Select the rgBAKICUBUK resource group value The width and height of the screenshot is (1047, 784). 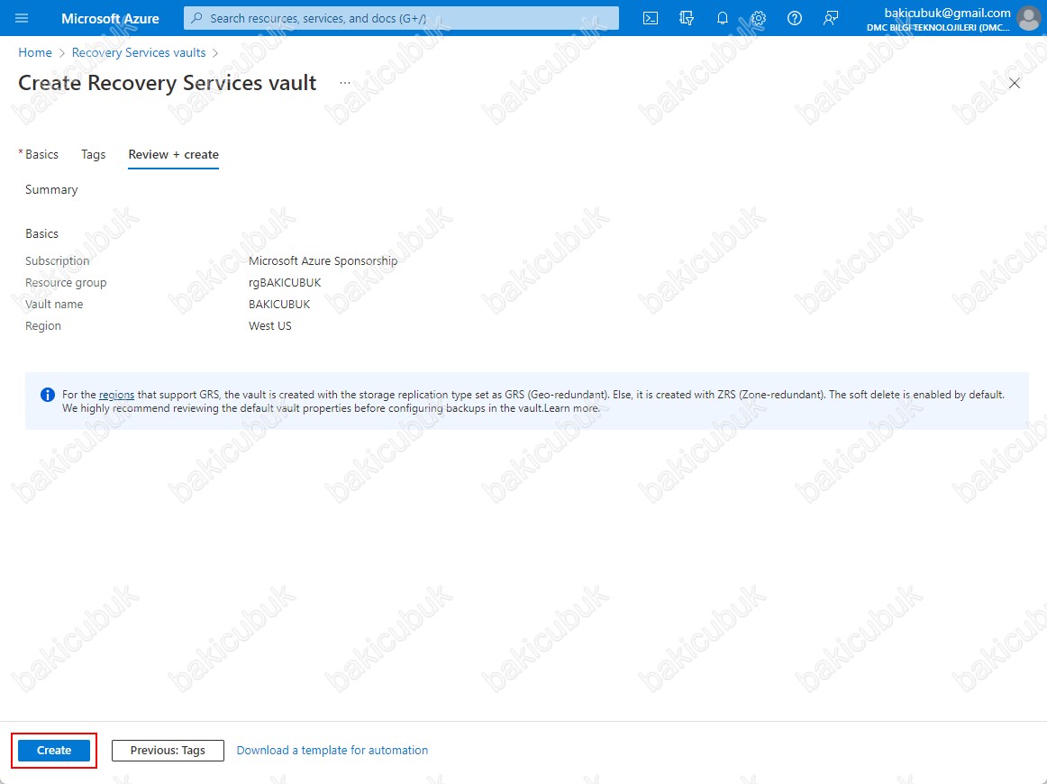(x=285, y=282)
